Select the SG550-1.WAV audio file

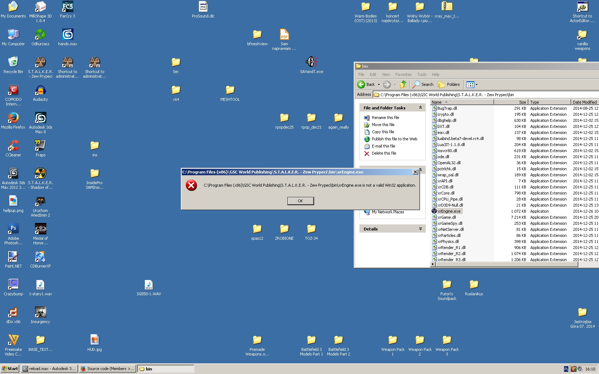point(149,287)
